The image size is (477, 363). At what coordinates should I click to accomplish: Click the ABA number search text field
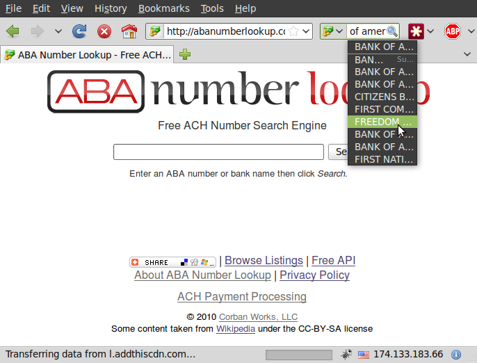click(218, 152)
